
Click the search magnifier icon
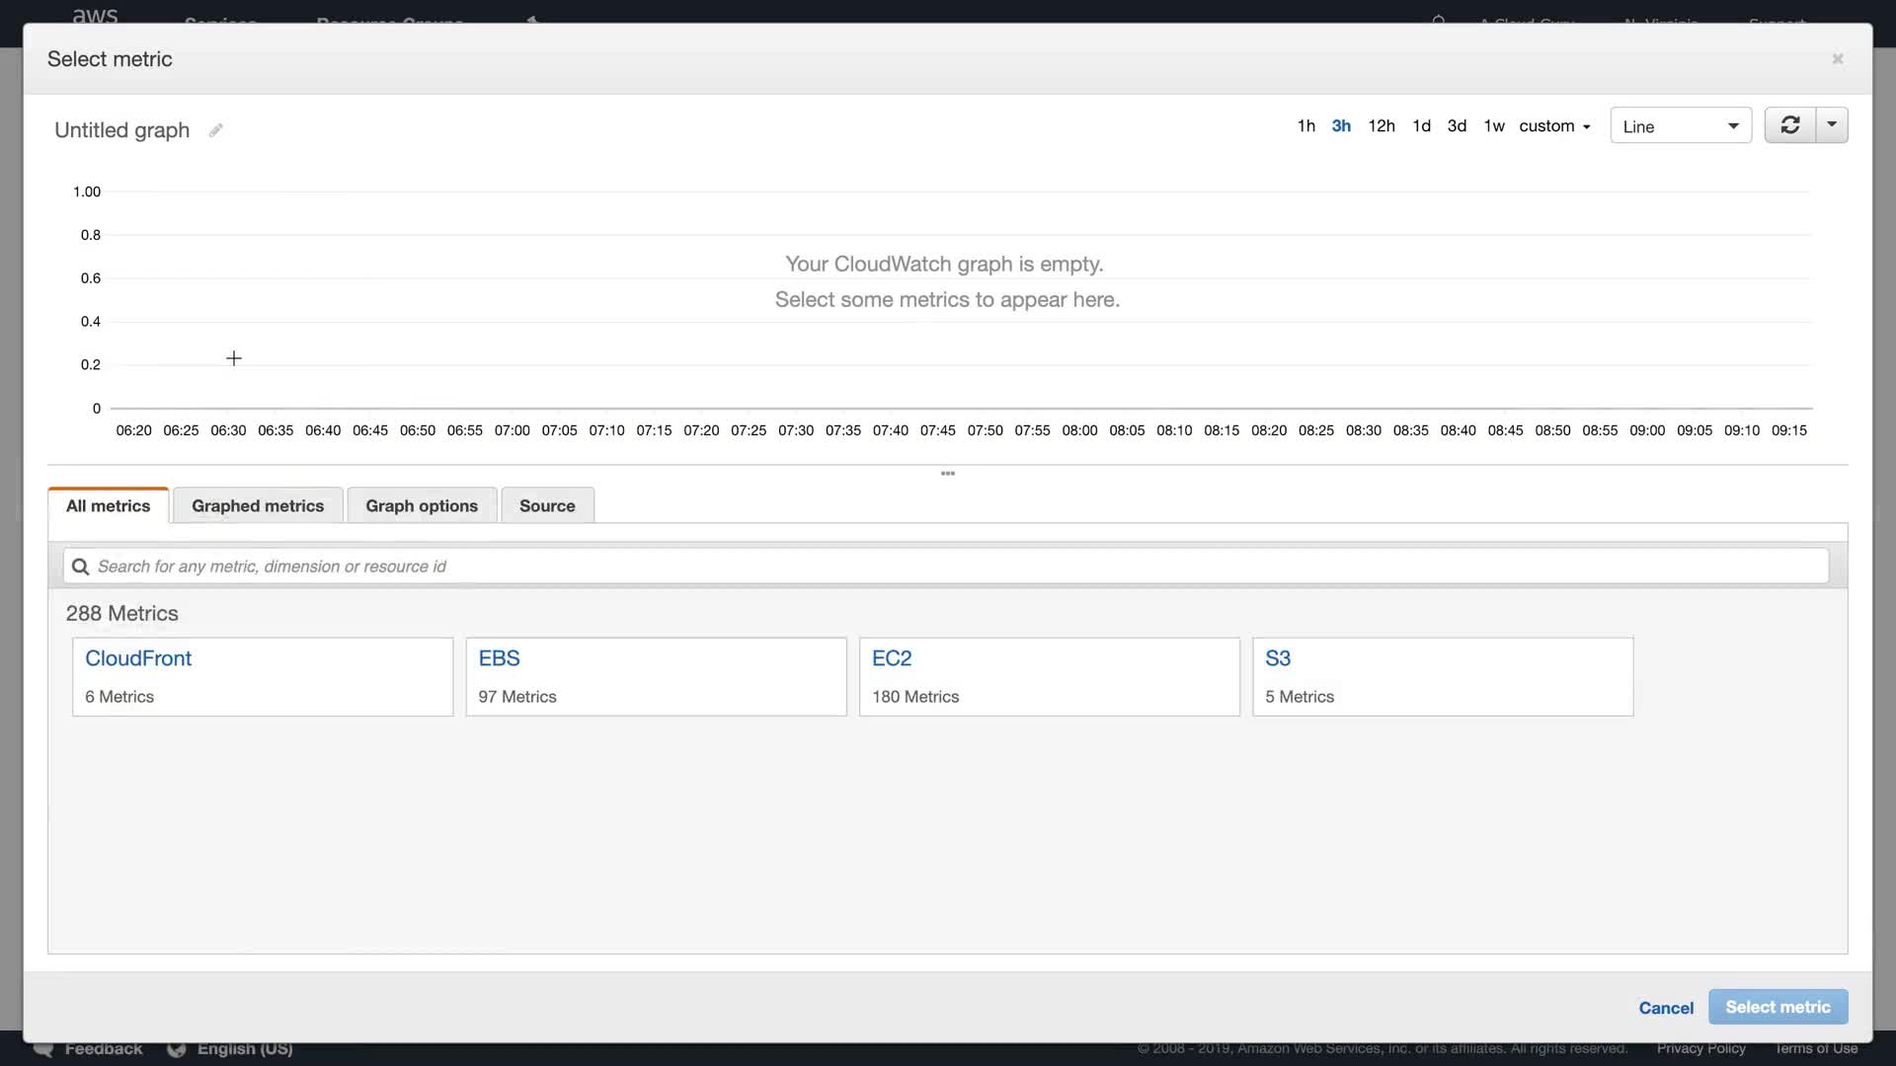[81, 567]
